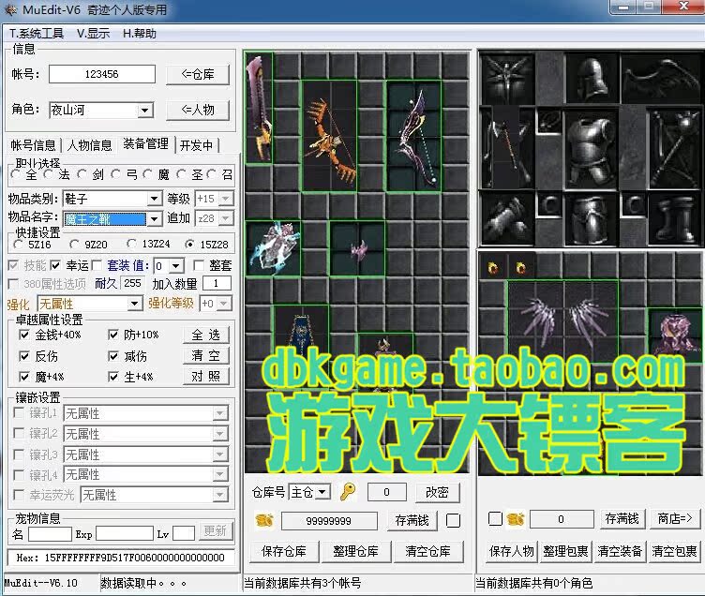Click the 整理包裹 sort bag button

(x=565, y=551)
